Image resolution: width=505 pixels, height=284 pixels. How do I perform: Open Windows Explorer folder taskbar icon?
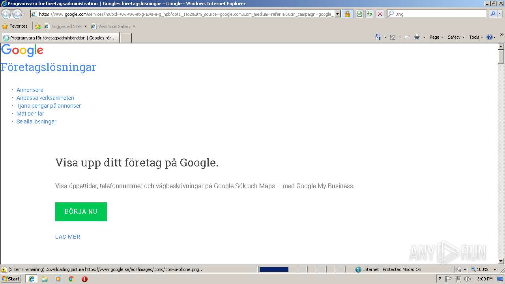[x=45, y=279]
